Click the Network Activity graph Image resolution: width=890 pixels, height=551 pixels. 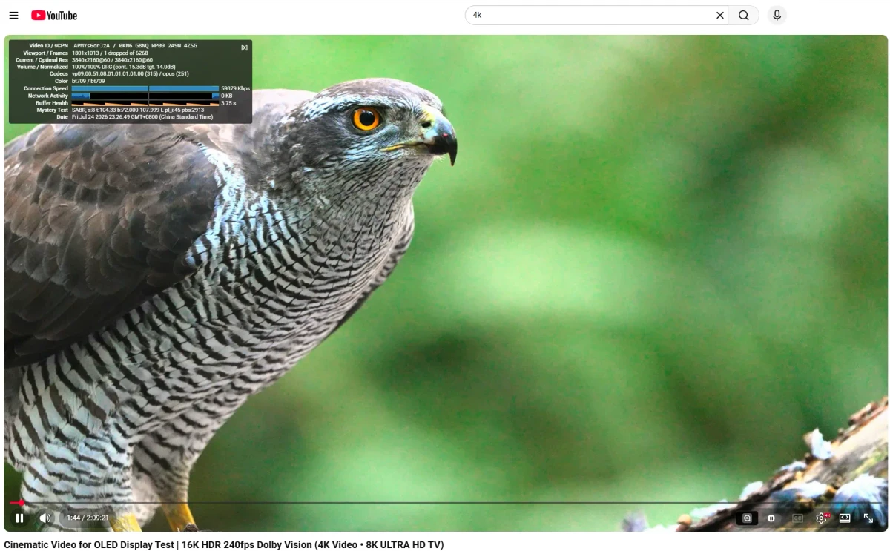coord(145,96)
